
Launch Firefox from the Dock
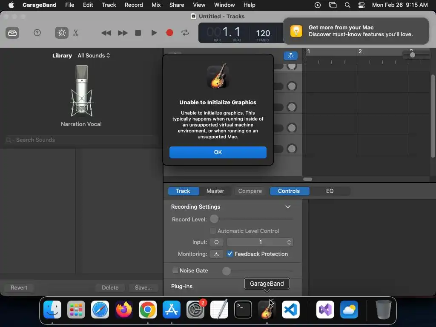tap(124, 309)
